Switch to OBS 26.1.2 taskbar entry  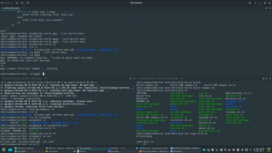[60, 148]
